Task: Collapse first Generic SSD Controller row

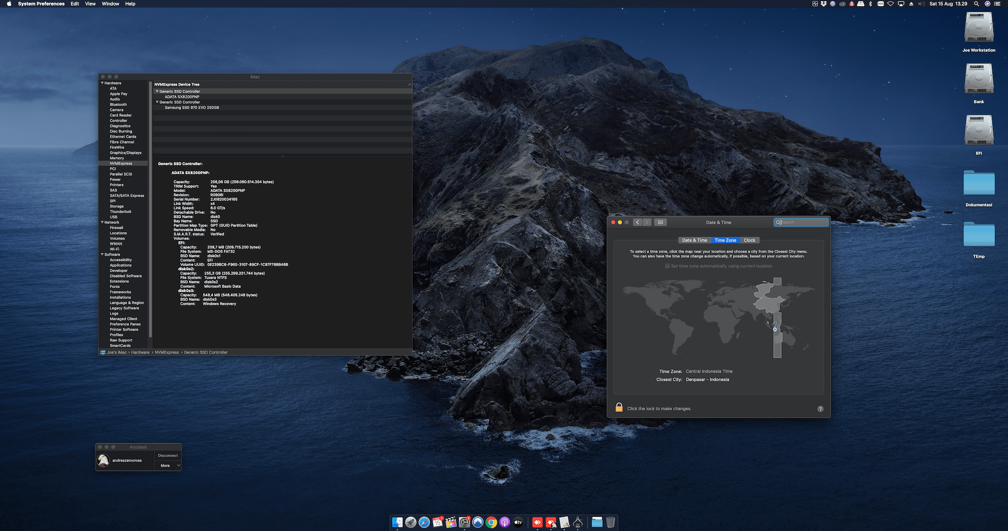Action: (157, 91)
